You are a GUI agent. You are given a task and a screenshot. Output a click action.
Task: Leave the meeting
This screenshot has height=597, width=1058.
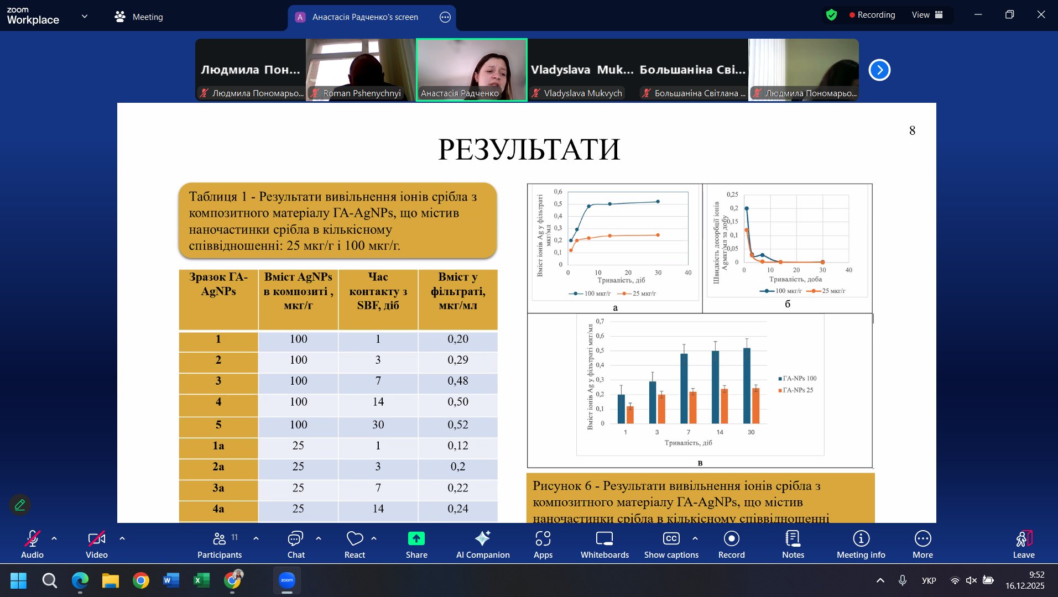(1023, 544)
